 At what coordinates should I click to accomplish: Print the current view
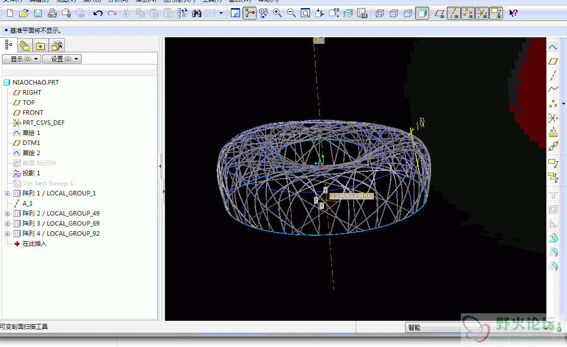tap(52, 14)
